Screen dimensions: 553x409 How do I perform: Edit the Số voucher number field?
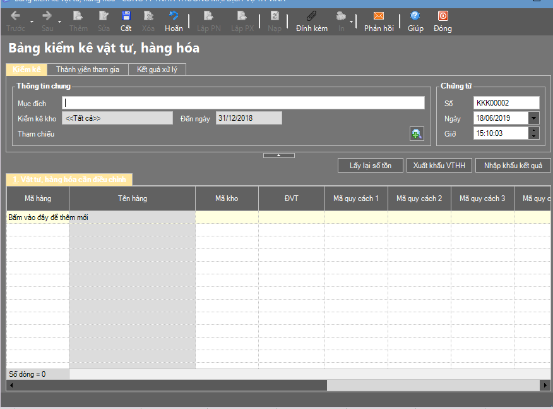[x=506, y=103]
